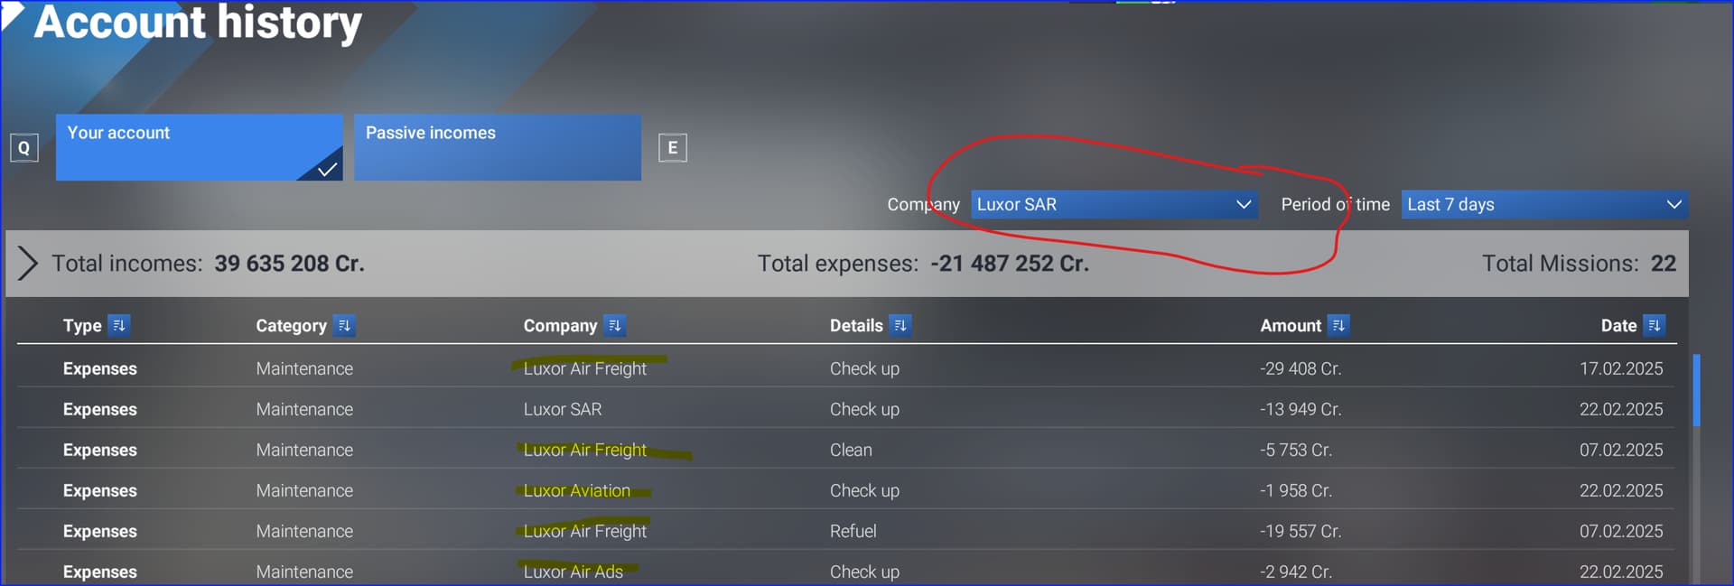Click the E key shortcut icon
1734x586 pixels.
[x=672, y=147]
